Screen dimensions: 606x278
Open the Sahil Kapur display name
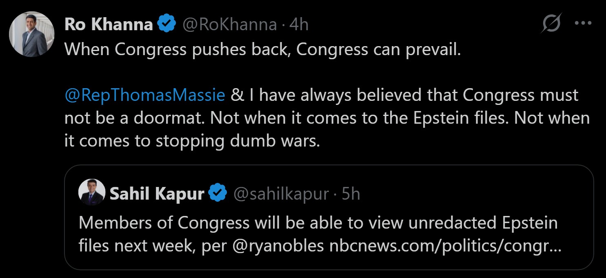click(x=157, y=194)
